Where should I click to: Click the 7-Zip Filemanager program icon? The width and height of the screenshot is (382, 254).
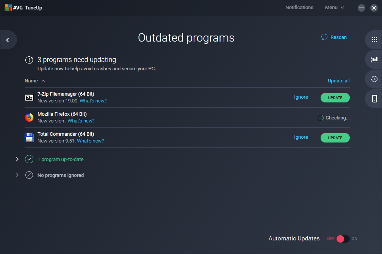29,98
